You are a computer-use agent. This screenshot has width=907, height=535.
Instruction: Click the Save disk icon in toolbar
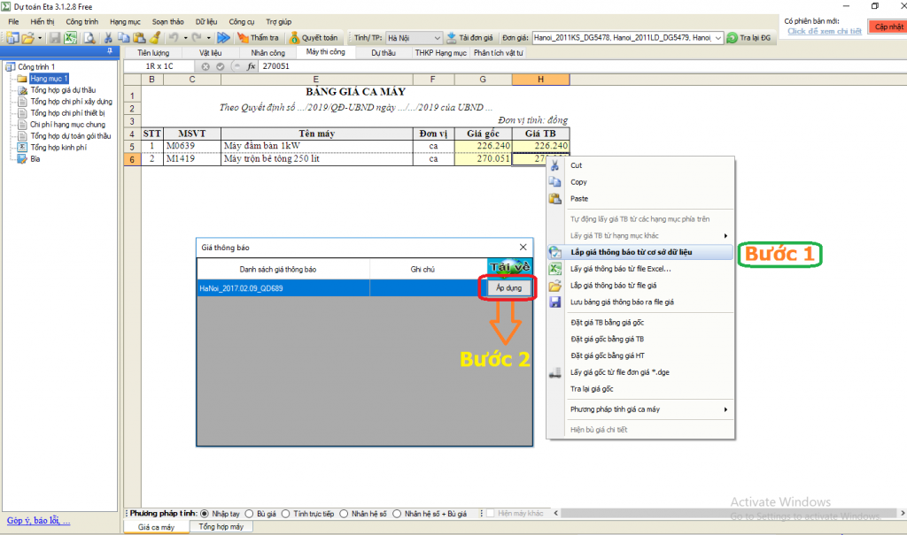(55, 38)
